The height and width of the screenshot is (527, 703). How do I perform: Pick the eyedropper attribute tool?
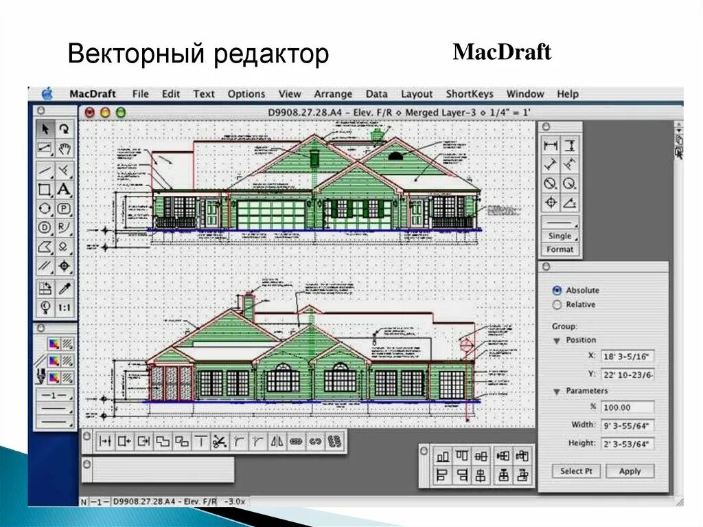click(64, 289)
